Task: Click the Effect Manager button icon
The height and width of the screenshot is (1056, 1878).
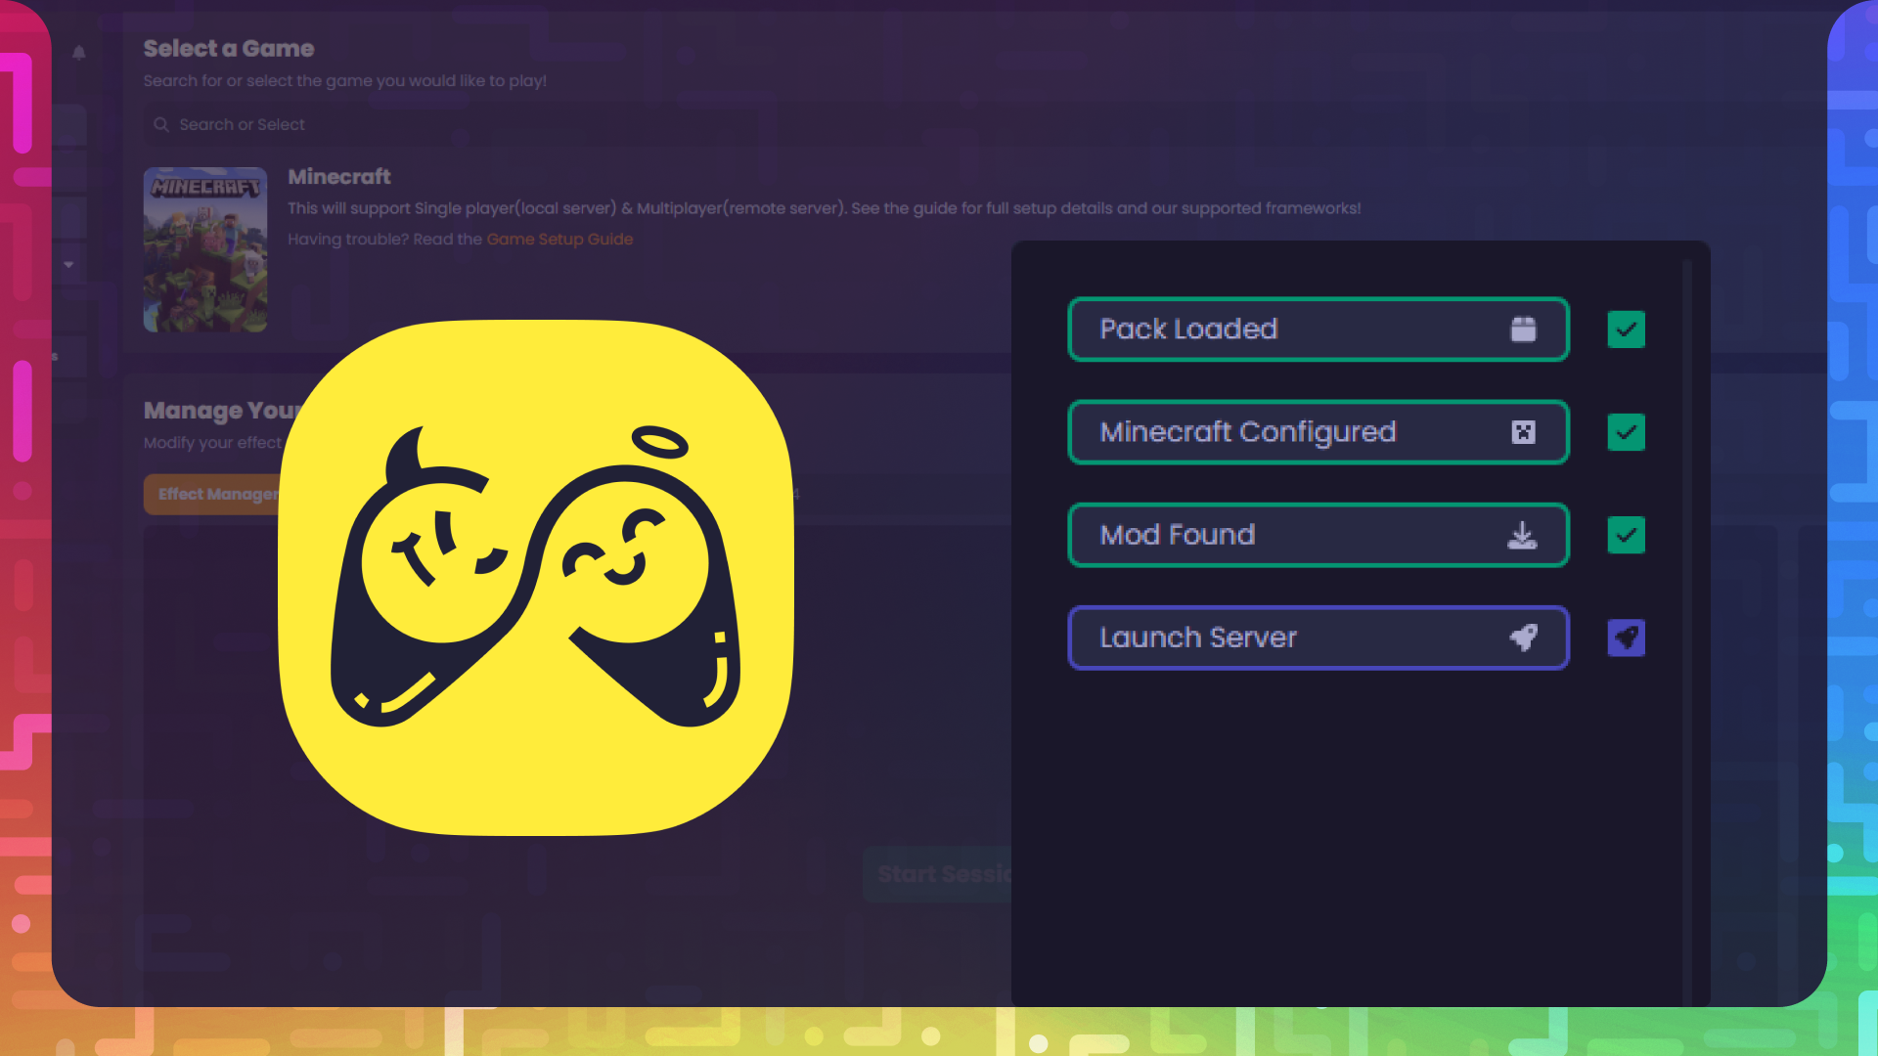Action: point(219,494)
